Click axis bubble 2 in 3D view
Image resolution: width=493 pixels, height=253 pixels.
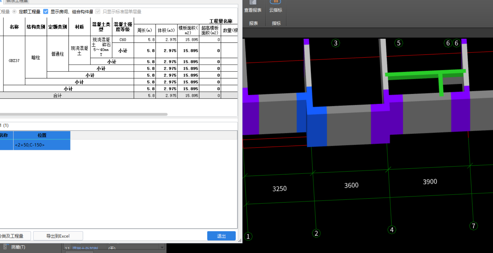[x=316, y=233]
